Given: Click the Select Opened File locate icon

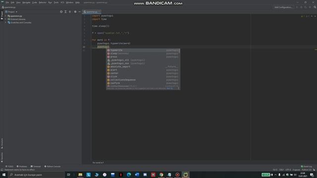Looking at the screenshot, I should (x=61, y=12).
